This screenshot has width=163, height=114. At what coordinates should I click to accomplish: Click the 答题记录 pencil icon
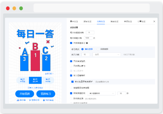pyautogui.click(x=30, y=100)
